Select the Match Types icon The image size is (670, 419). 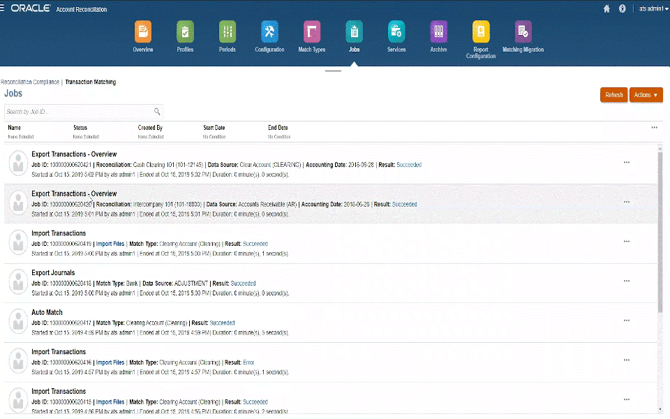point(311,32)
